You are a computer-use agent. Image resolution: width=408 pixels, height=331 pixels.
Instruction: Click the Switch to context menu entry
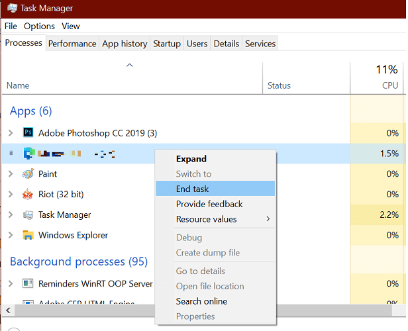[x=215, y=173]
